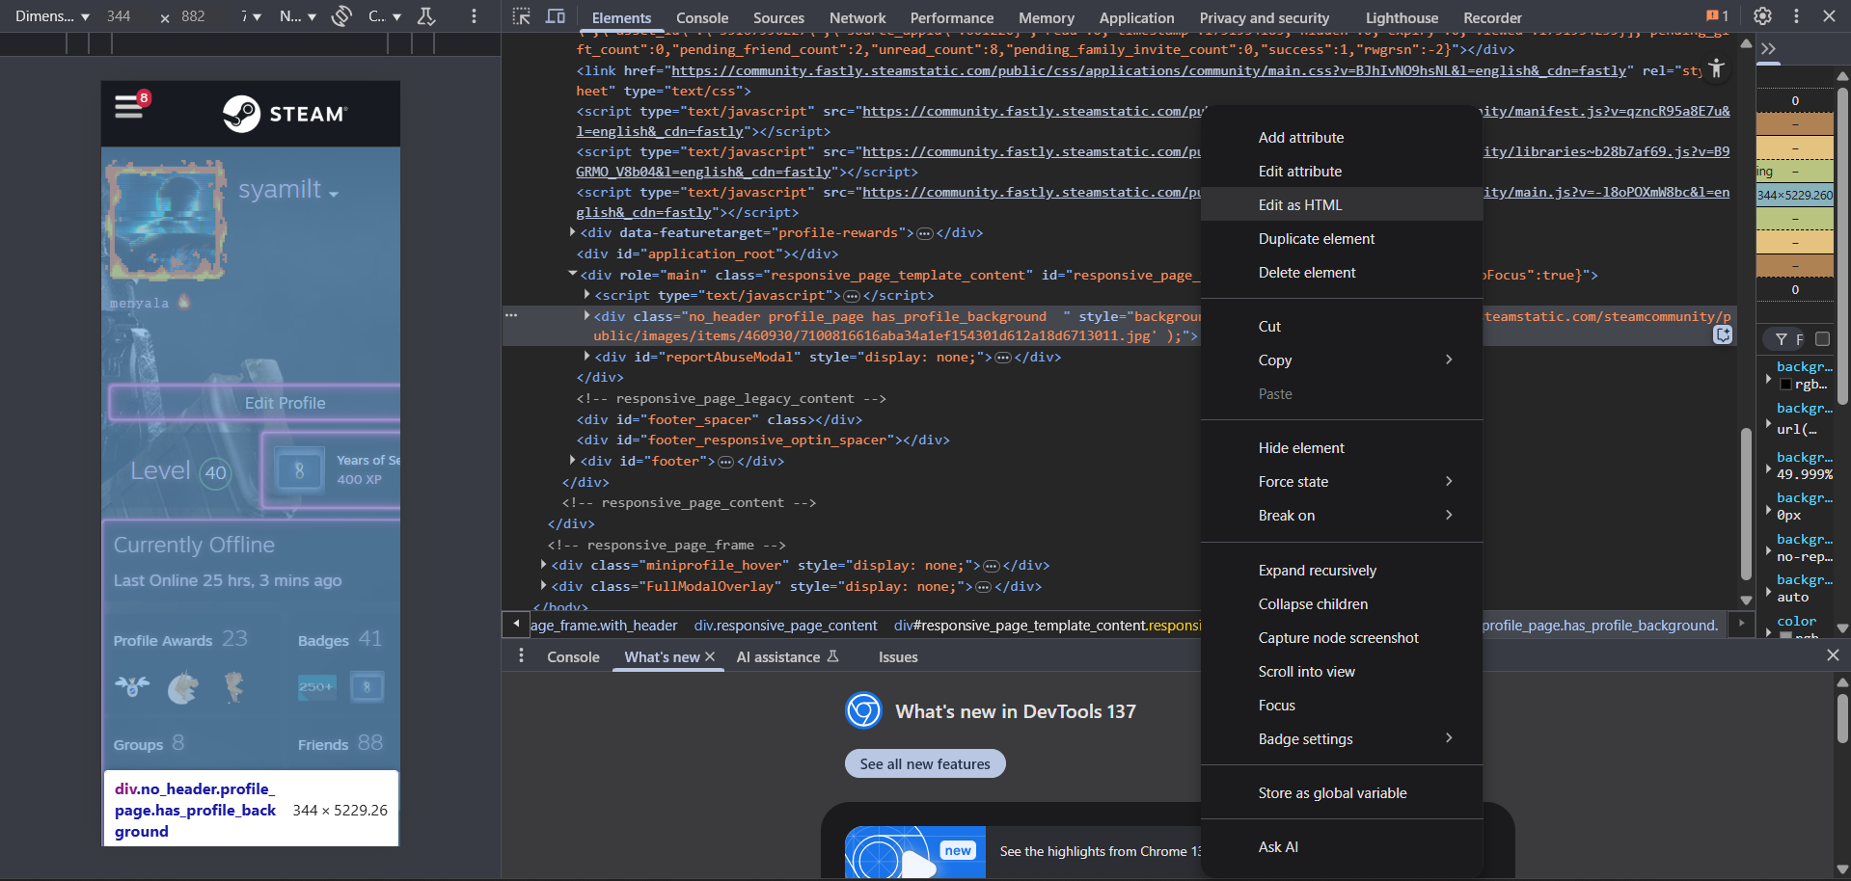Open accessibility tree view button
The width and height of the screenshot is (1851, 881).
(1716, 68)
